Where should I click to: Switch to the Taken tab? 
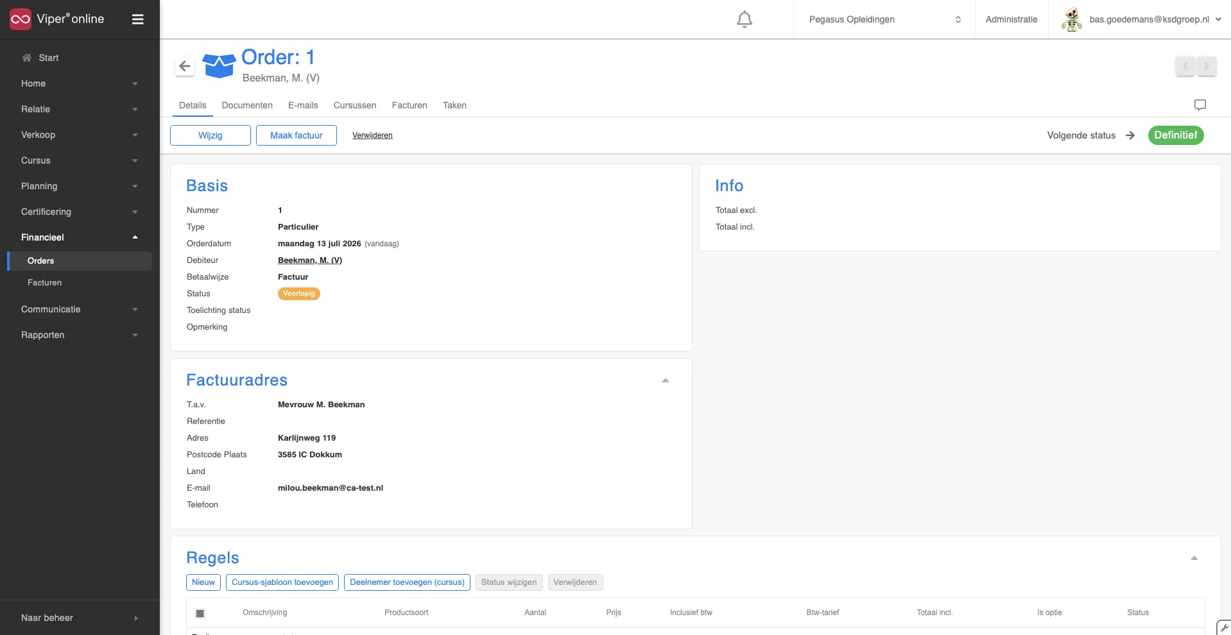(454, 105)
